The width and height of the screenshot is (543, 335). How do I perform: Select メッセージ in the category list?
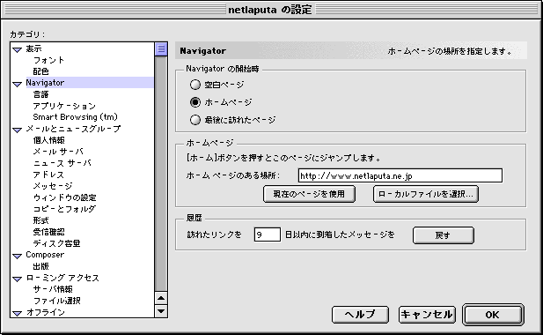[53, 186]
